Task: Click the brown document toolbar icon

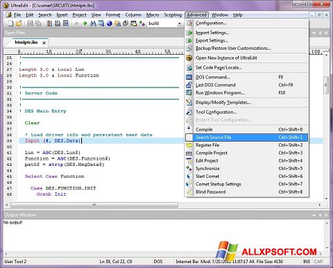Action: tap(49, 23)
